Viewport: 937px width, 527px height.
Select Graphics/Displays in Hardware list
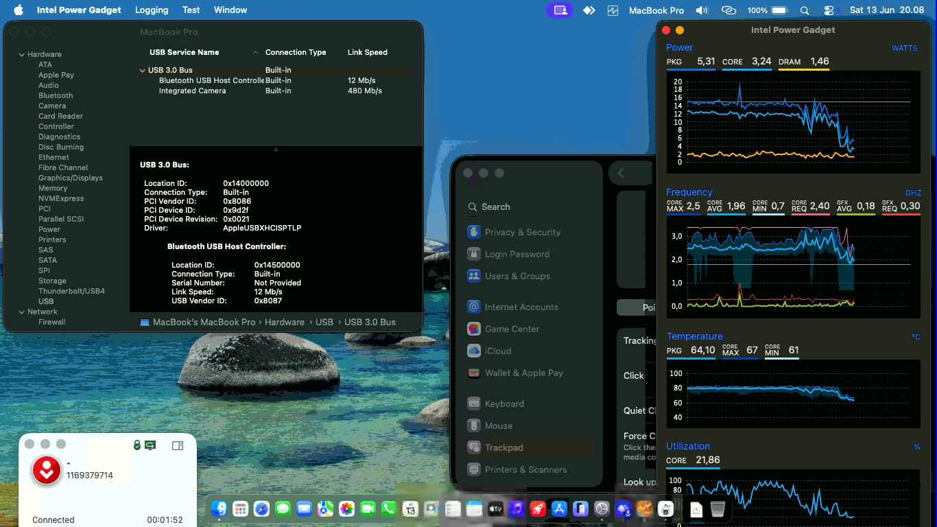point(71,178)
